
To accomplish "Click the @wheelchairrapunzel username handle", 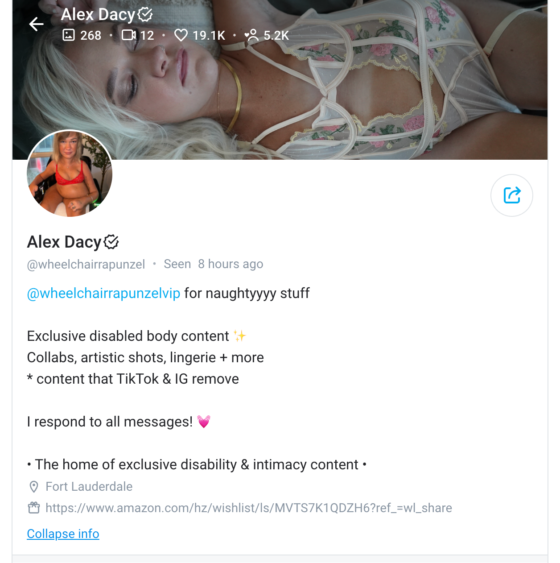I will click(x=86, y=264).
